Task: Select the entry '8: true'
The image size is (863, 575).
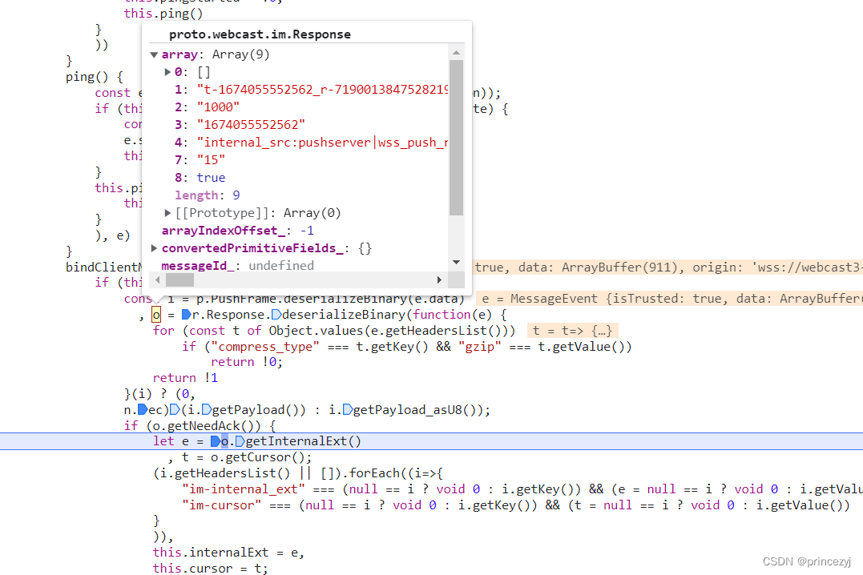Action: pos(200,178)
